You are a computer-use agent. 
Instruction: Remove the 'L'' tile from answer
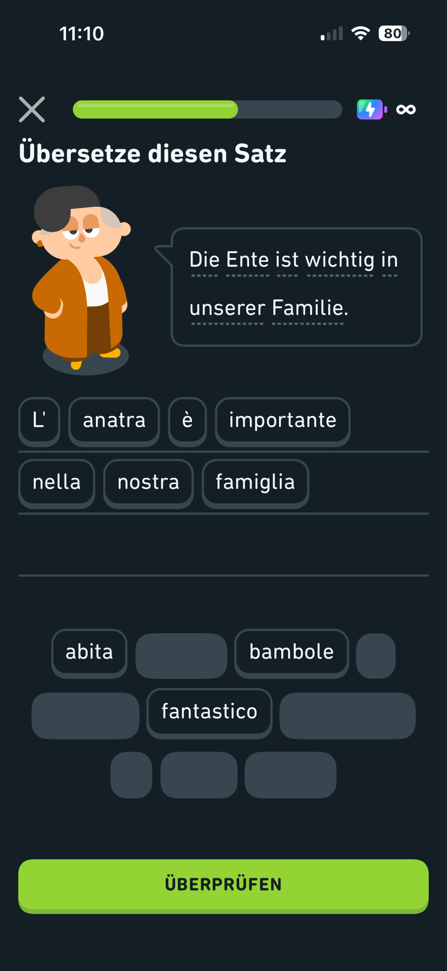(39, 420)
